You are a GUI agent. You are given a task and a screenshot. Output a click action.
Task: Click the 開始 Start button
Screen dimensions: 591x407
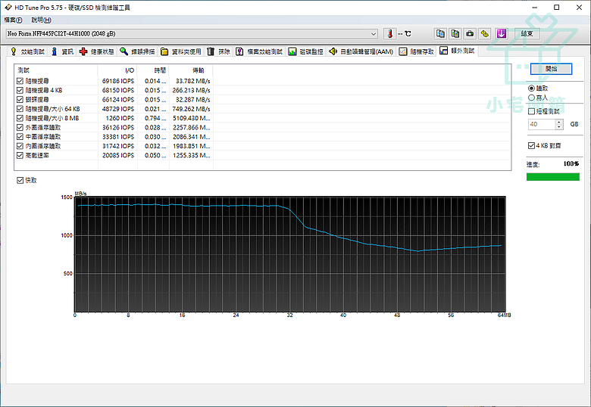[x=551, y=69]
